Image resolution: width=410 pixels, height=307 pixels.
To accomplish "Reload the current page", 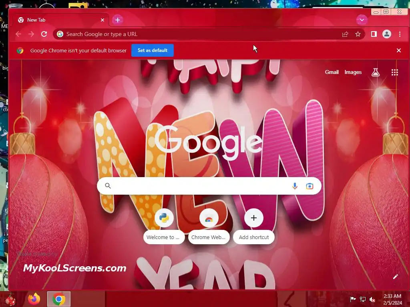I will 44,34.
